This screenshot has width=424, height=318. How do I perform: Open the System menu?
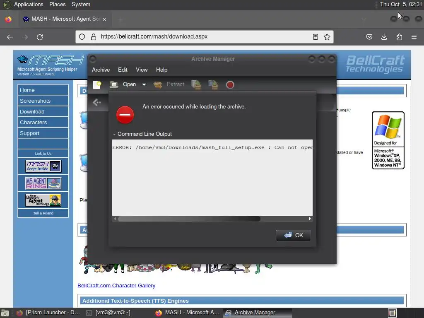pos(81,4)
